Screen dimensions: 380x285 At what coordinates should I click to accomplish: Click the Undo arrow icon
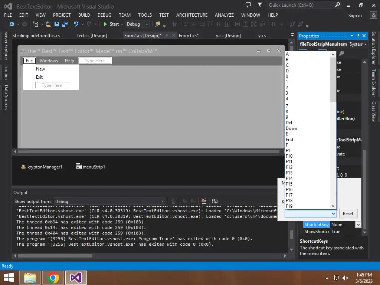76,24
